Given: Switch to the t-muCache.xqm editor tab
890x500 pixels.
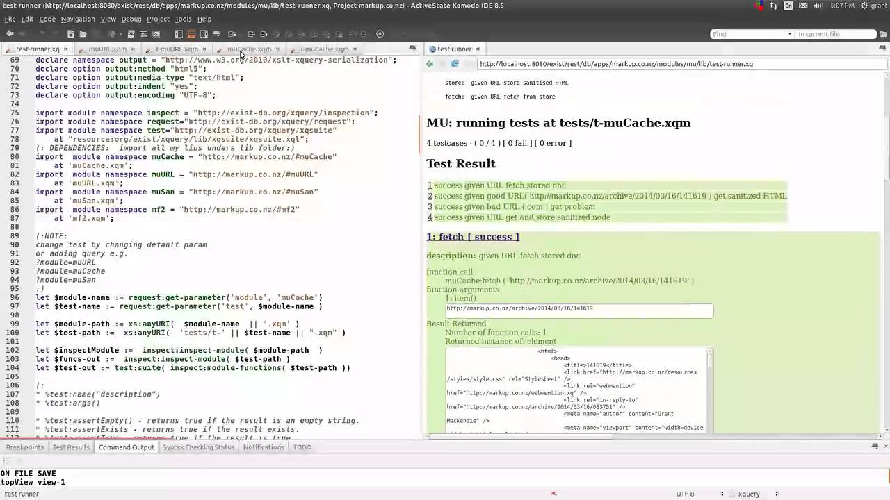Looking at the screenshot, I should click(324, 49).
